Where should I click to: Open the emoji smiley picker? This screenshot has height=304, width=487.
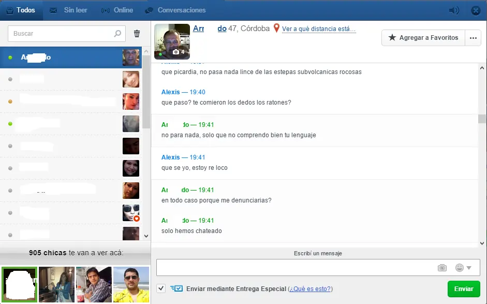pyautogui.click(x=460, y=268)
